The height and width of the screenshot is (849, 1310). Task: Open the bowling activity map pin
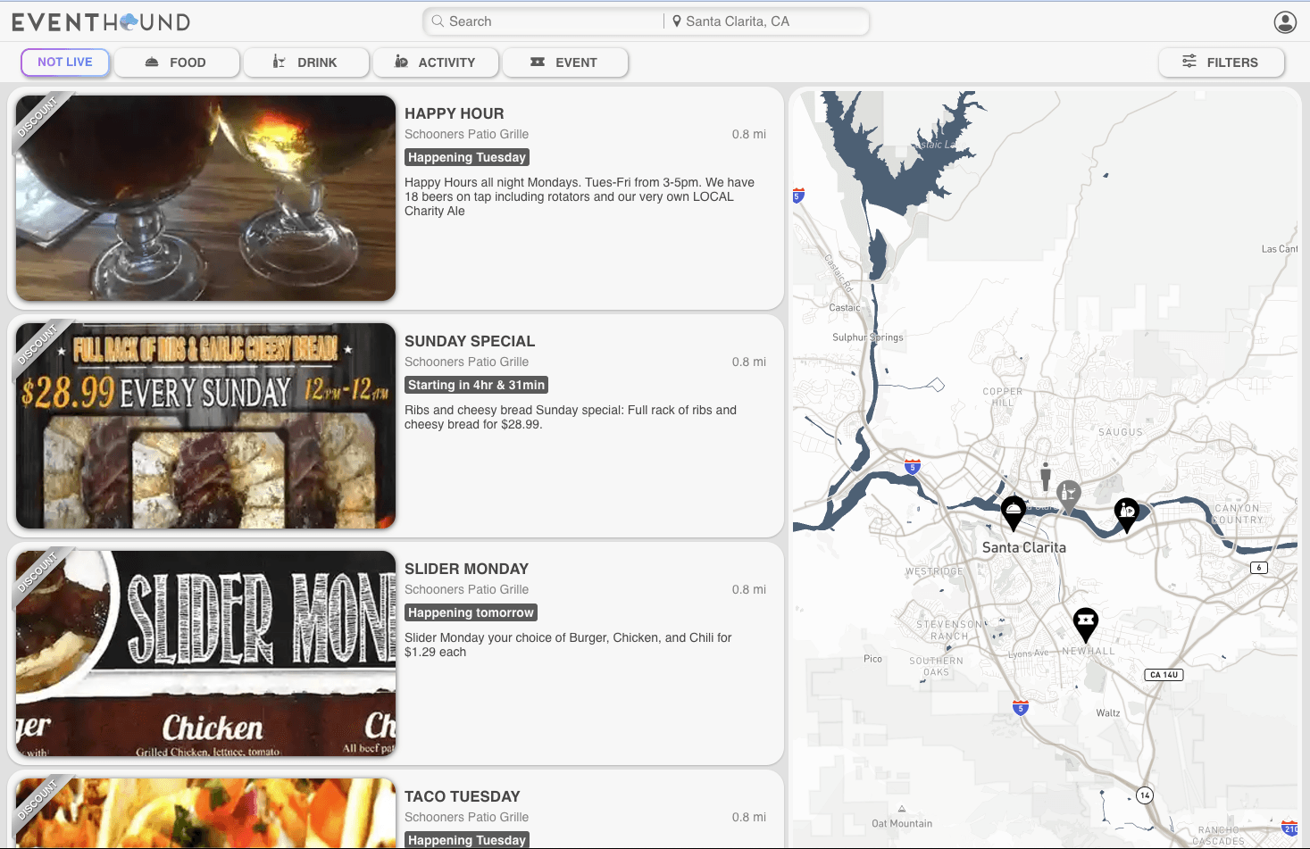1127,512
